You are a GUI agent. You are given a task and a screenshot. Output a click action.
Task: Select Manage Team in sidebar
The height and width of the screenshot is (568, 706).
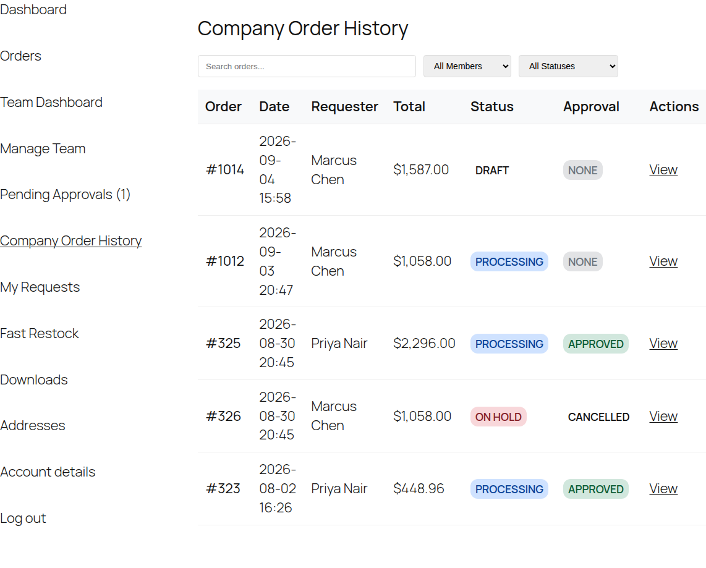(43, 148)
